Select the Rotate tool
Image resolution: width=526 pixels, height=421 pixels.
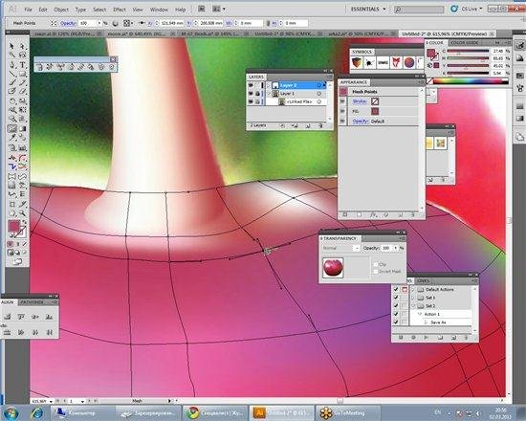click(12, 100)
